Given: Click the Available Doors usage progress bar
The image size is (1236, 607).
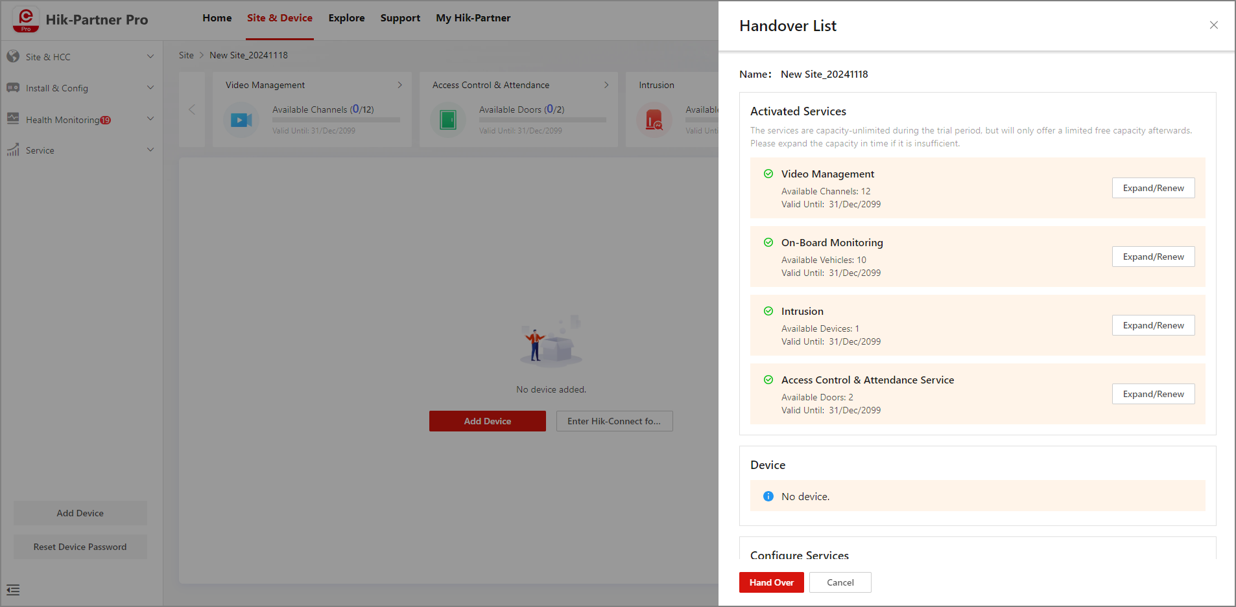Looking at the screenshot, I should click(x=543, y=120).
